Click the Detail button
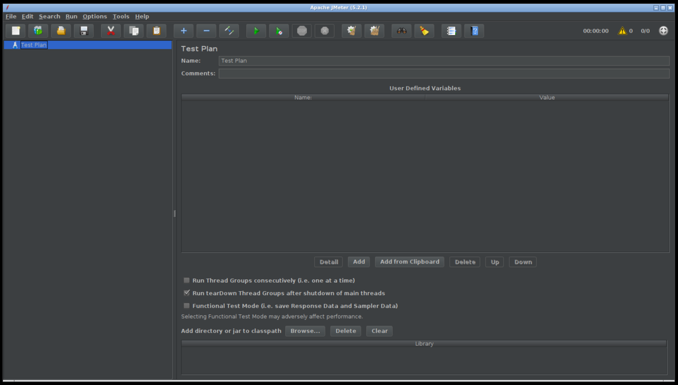 [328, 262]
